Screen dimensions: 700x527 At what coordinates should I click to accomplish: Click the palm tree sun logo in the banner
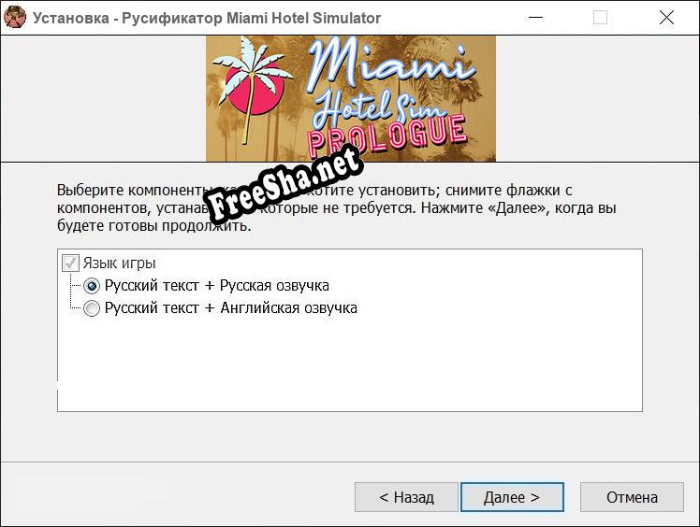(x=253, y=89)
